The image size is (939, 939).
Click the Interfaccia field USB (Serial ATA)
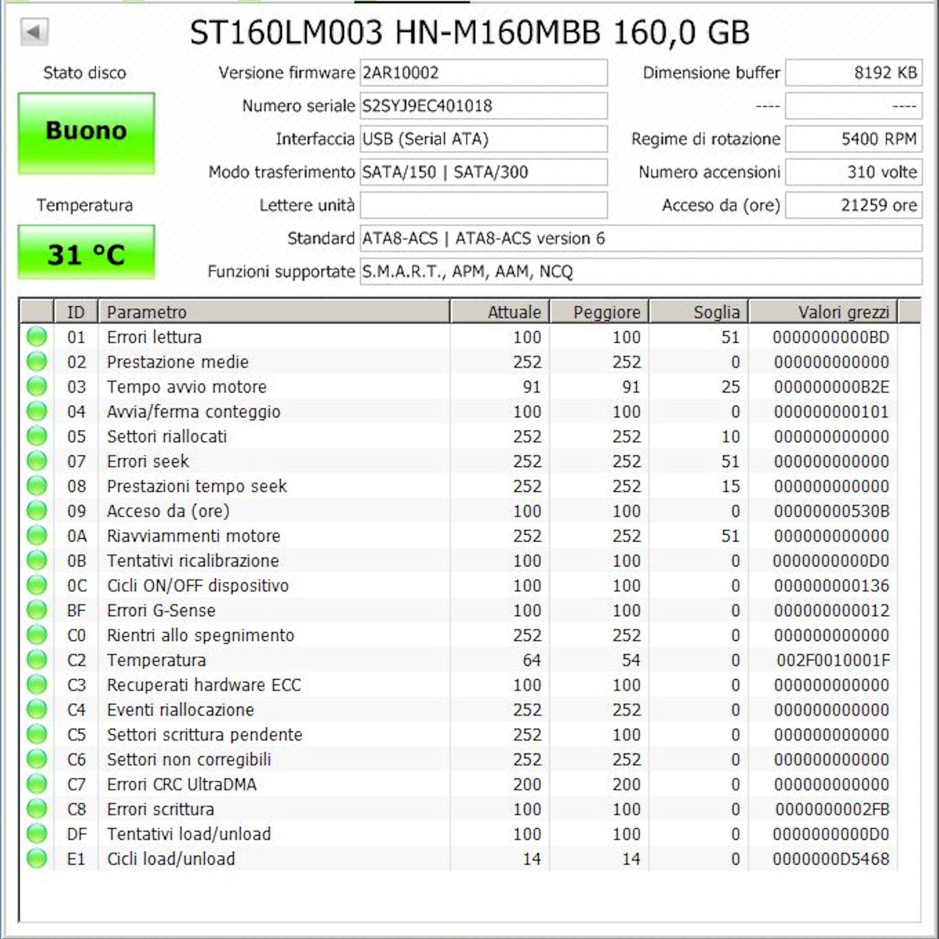tap(484, 139)
